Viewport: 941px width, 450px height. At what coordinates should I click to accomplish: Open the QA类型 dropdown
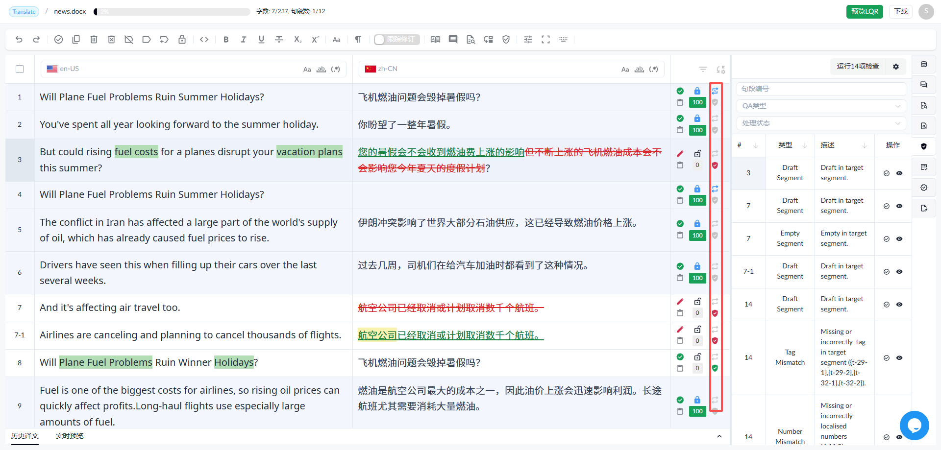click(821, 106)
